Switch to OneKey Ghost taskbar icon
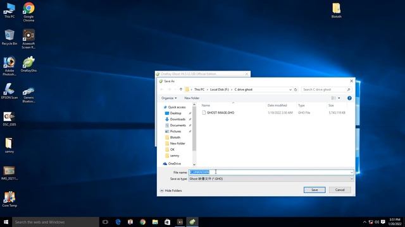Screen dimensions: 405x227 click(x=192, y=222)
